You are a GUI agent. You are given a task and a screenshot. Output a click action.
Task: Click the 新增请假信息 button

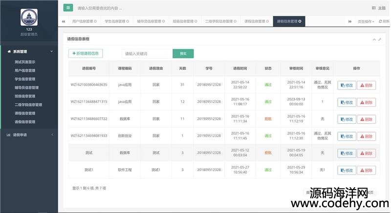click(86, 54)
